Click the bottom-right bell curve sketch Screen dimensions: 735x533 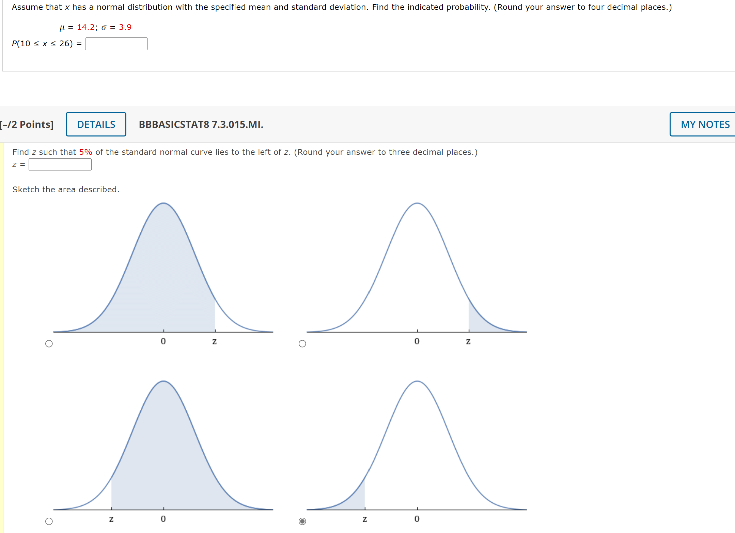pyautogui.click(x=417, y=446)
